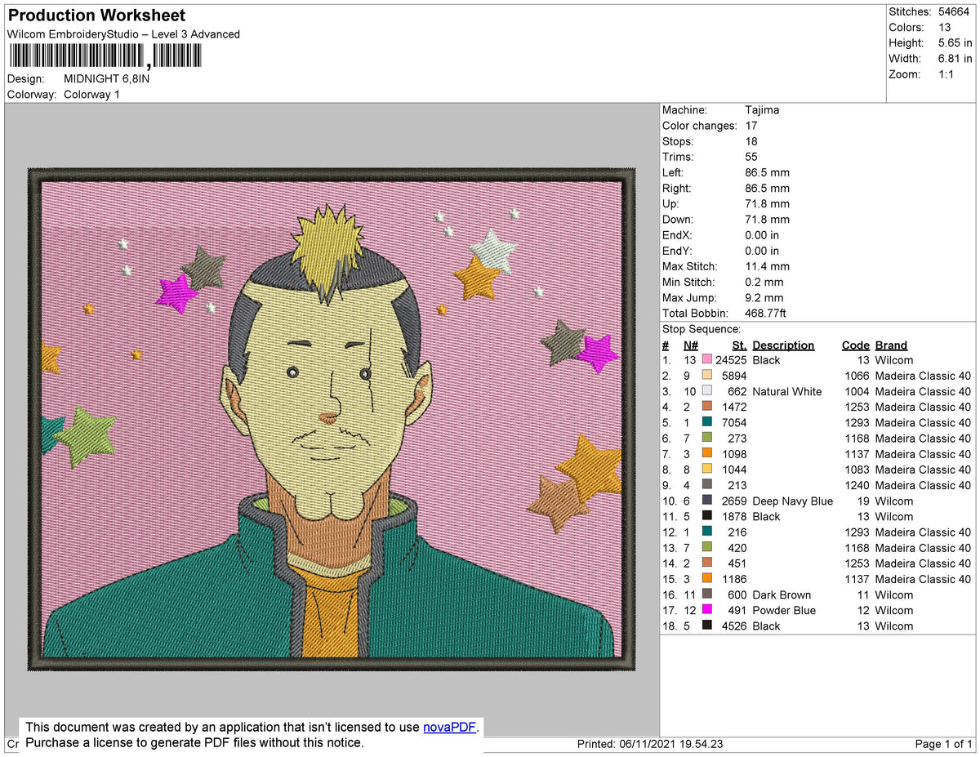The height and width of the screenshot is (757, 980).
Task: Pick the yellow swatch beside 1044
Action: pos(706,470)
